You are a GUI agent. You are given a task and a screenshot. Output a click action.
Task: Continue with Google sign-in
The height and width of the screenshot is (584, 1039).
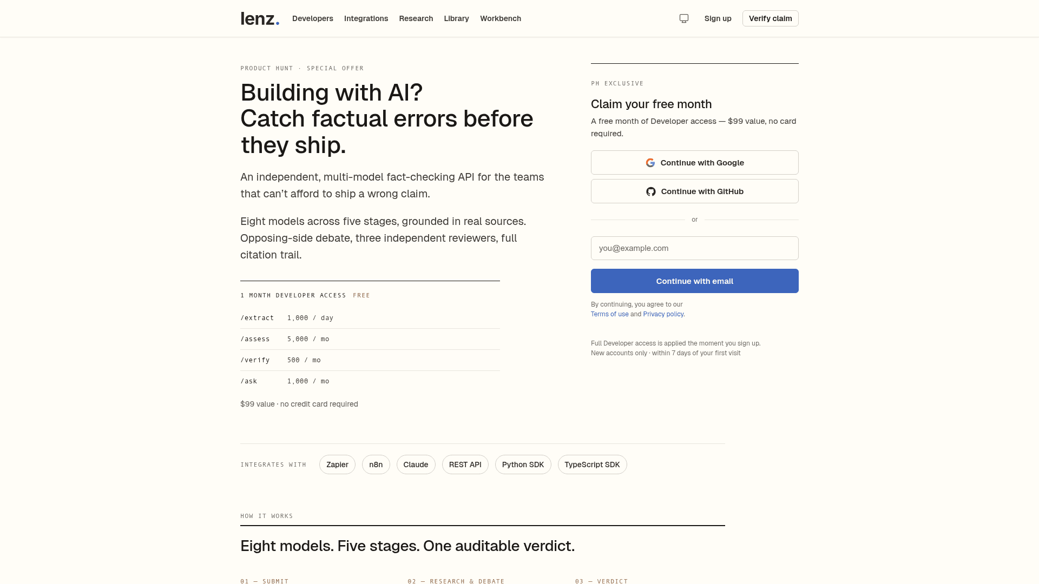click(x=695, y=163)
